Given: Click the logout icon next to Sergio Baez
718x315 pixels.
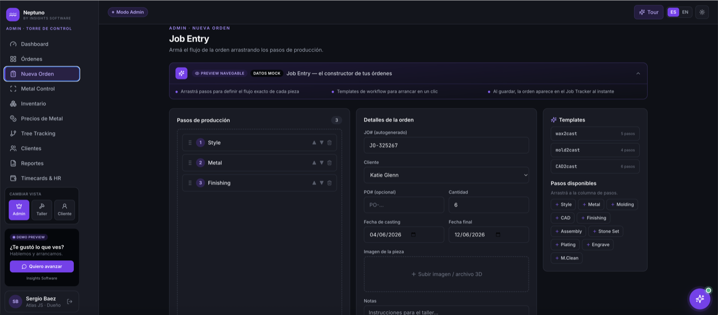Looking at the screenshot, I should click(x=70, y=302).
